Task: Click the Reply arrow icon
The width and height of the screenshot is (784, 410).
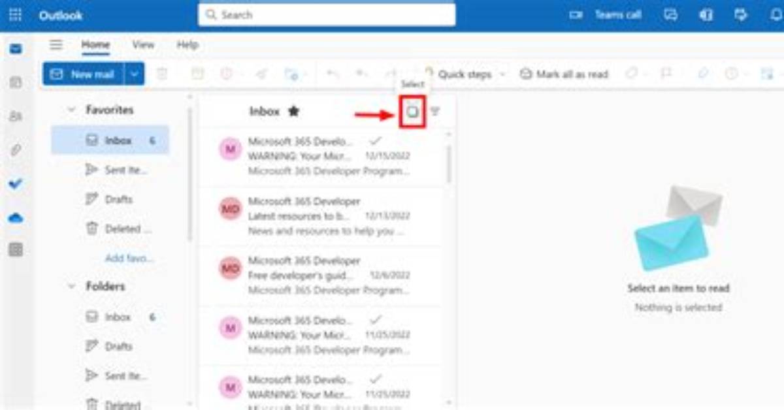Action: [333, 74]
